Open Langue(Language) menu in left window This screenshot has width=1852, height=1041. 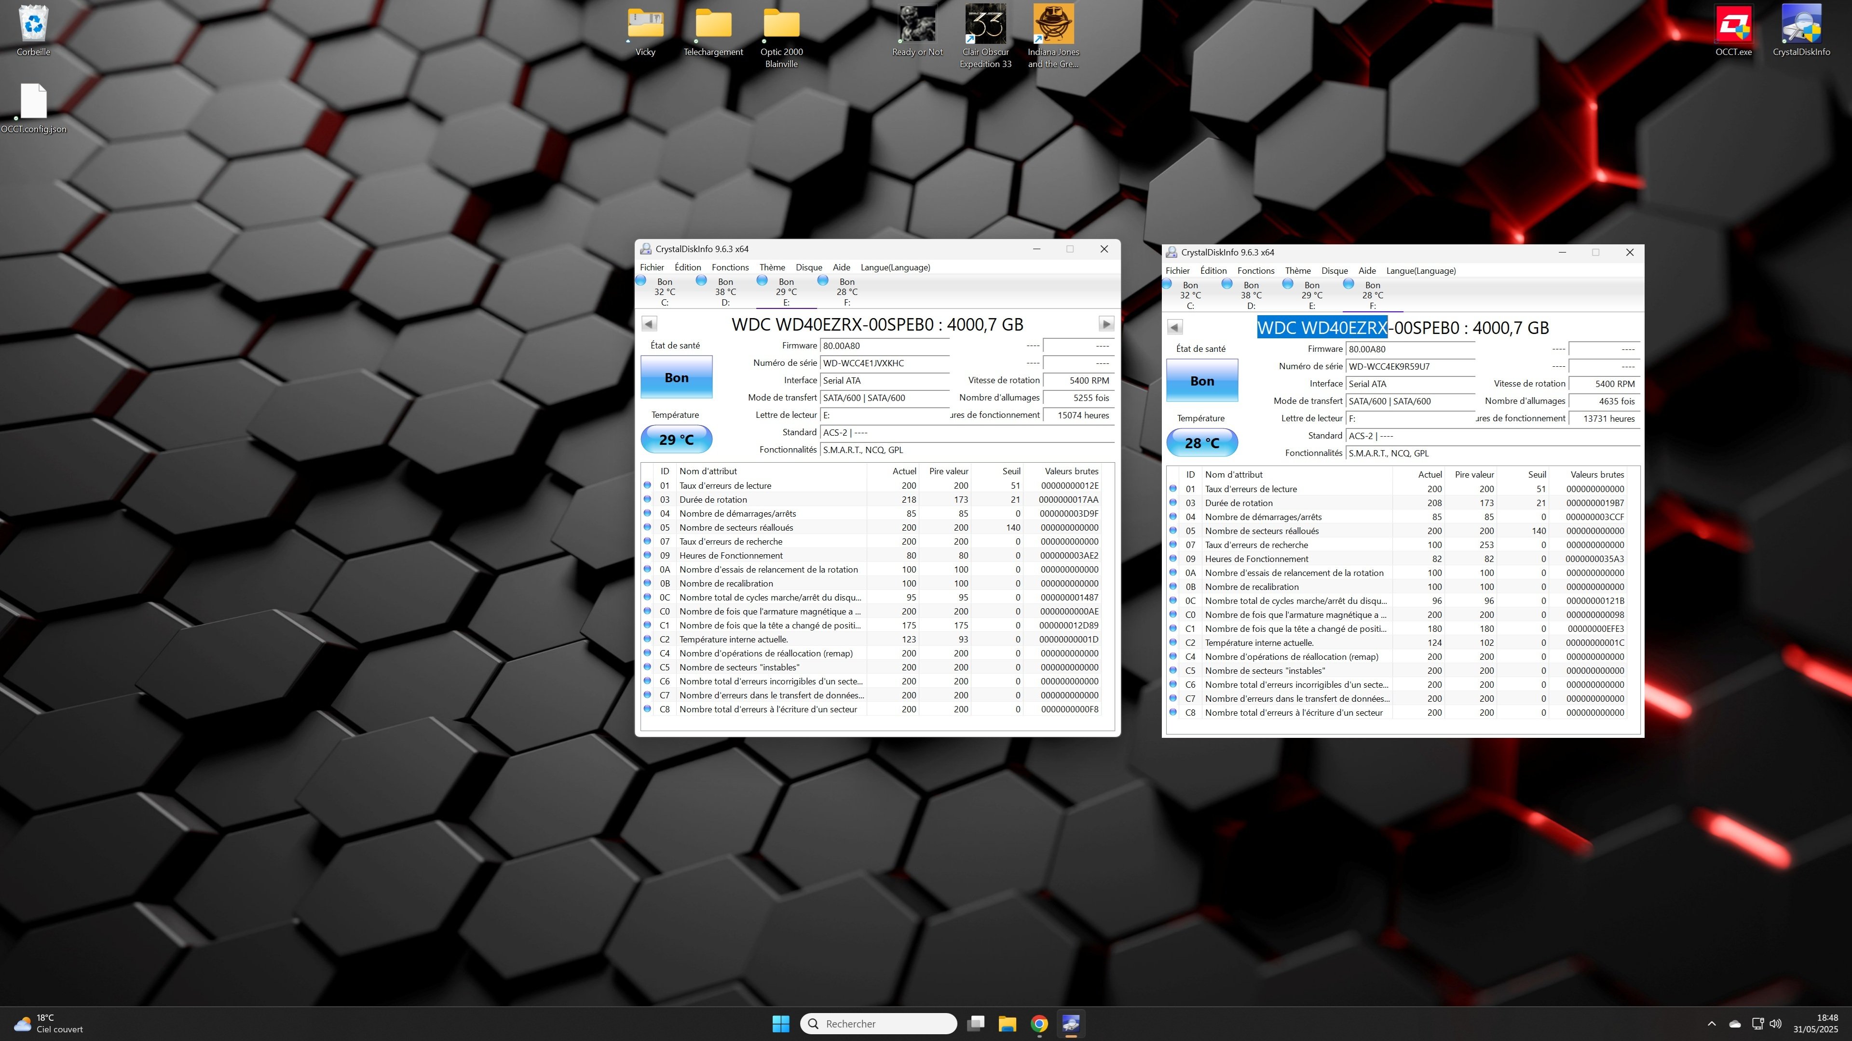(895, 267)
